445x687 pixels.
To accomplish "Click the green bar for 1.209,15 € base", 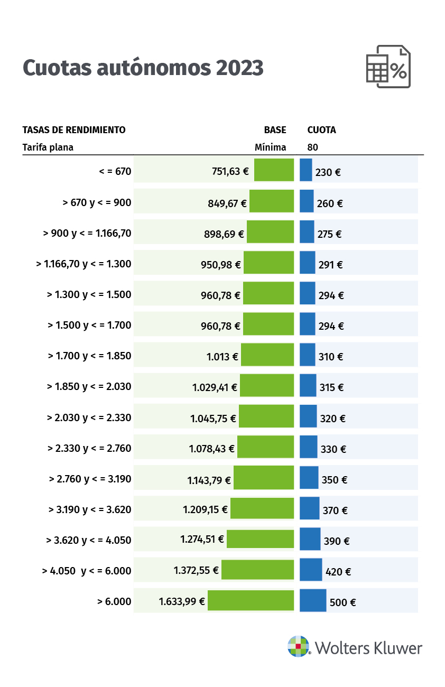I will point(262,508).
